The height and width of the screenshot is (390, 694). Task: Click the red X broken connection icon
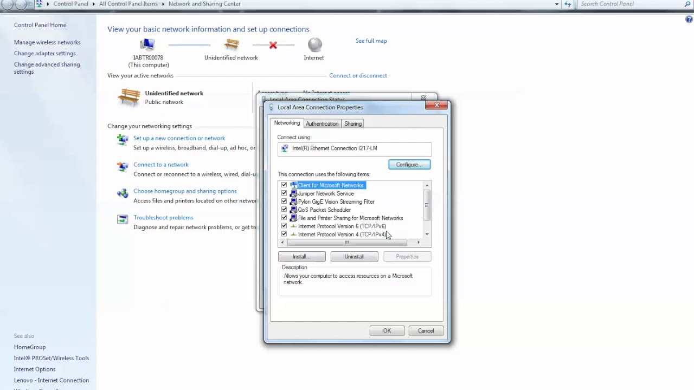[273, 45]
